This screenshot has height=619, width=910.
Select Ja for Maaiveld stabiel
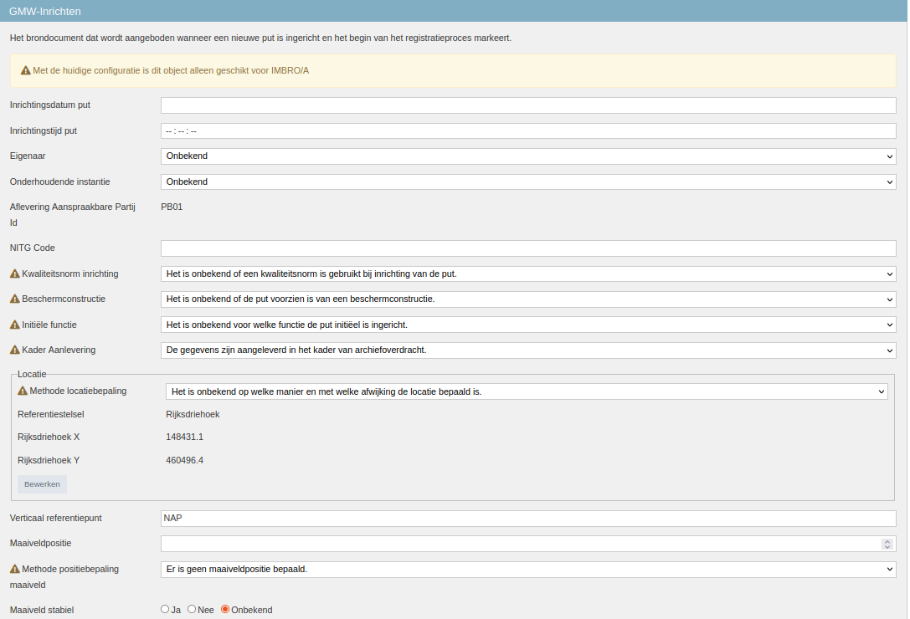tap(165, 610)
